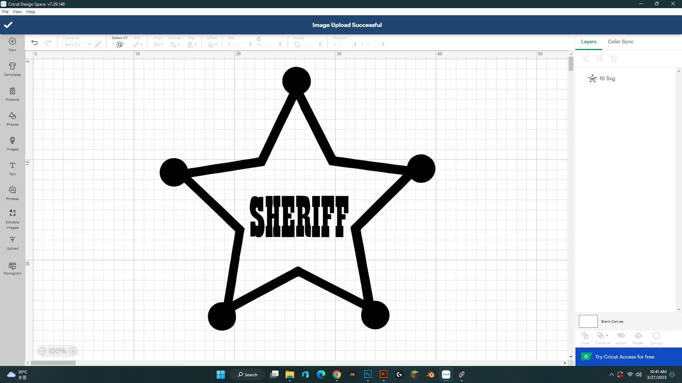This screenshot has width=682, height=383.
Task: Expand the Arrange dropdown
Action: tap(175, 45)
